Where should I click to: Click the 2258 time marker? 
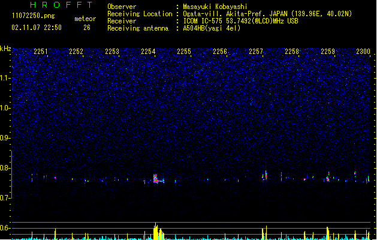click(292, 52)
